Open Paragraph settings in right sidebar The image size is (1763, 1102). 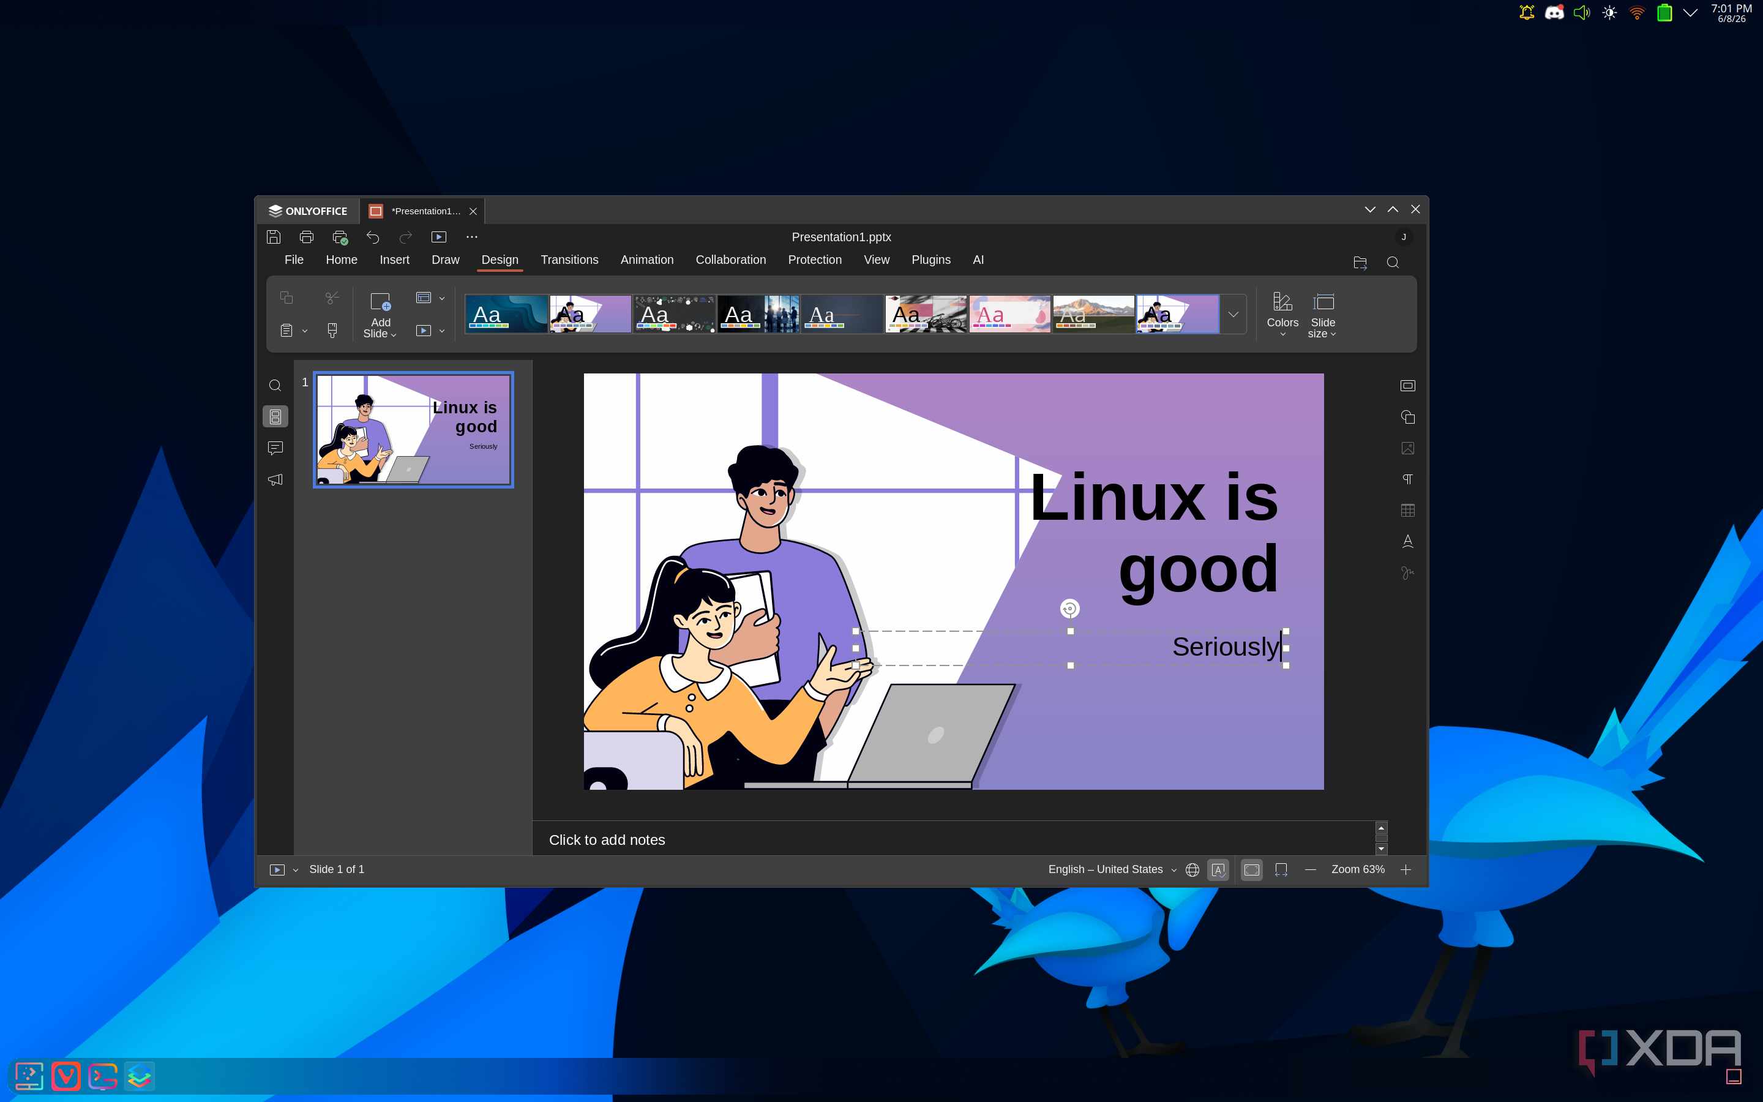point(1407,479)
